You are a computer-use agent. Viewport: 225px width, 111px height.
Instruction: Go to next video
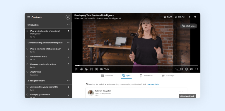coord(96,69)
